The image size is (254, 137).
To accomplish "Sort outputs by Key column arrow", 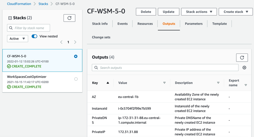I will click(108, 83).
